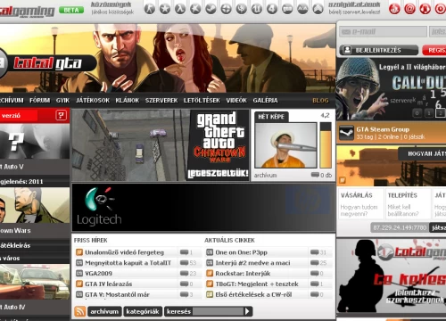Open the GTA Steam Group link
Viewport: 446px width, 321px height.
coord(383,129)
